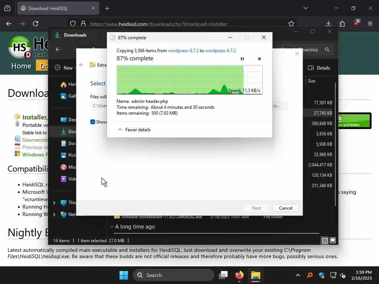Open a new Firefox tab
Viewport: 379px width, 284px height.
(107, 9)
